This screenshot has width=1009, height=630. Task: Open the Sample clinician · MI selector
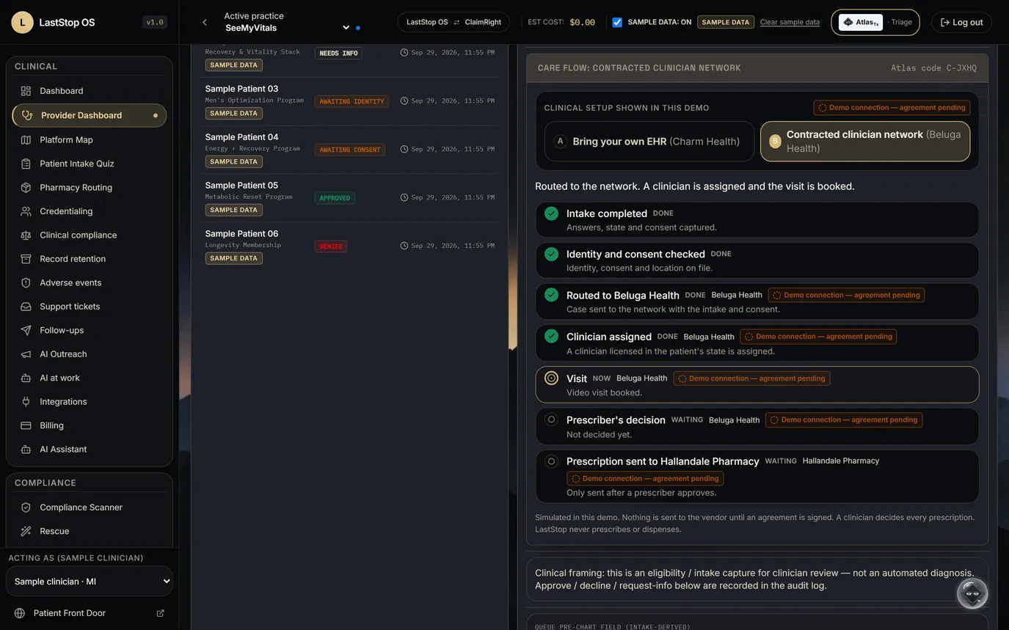[90, 582]
